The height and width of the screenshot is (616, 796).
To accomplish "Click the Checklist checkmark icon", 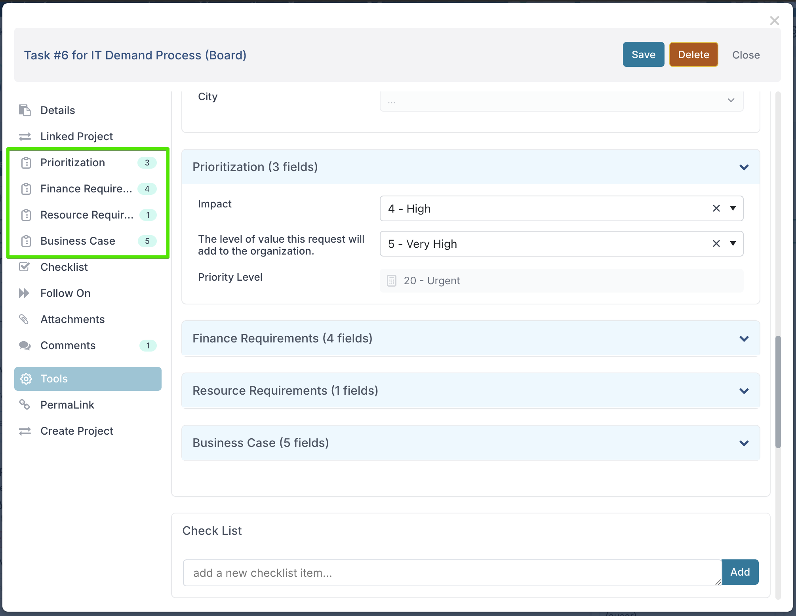I will [x=25, y=267].
